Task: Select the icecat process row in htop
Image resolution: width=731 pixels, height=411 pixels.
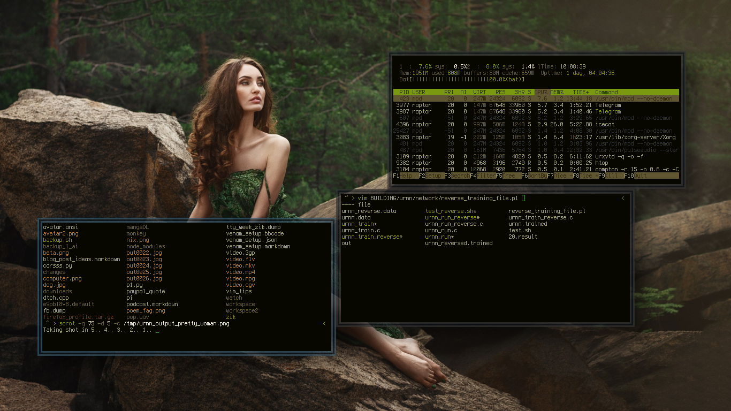Action: 536,124
